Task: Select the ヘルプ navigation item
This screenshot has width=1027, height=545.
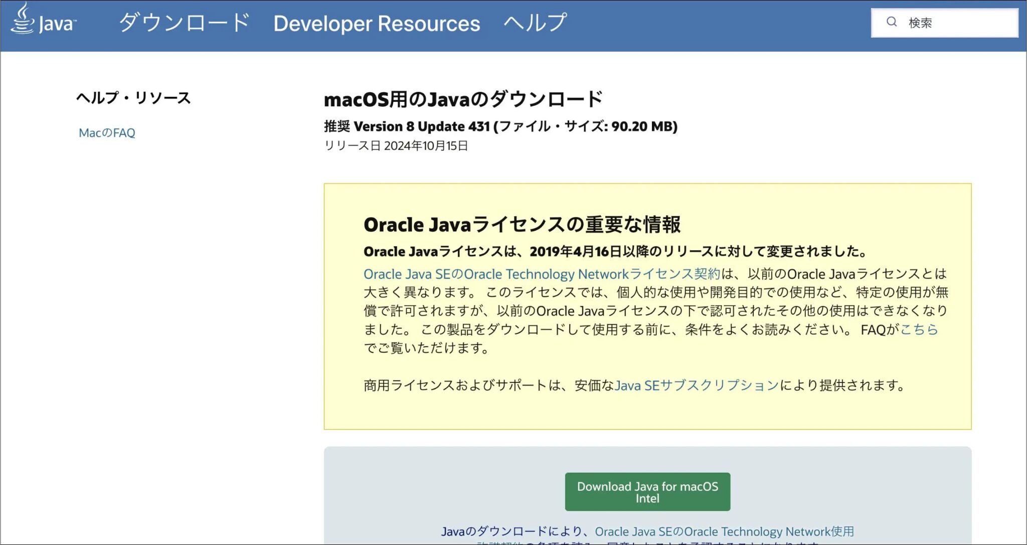Action: pos(535,23)
